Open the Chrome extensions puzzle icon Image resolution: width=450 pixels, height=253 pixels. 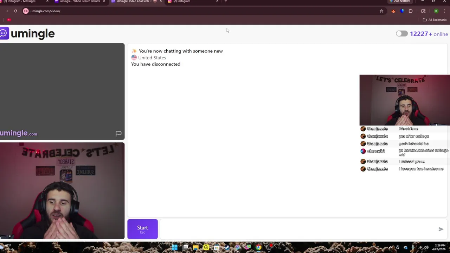pos(411,11)
